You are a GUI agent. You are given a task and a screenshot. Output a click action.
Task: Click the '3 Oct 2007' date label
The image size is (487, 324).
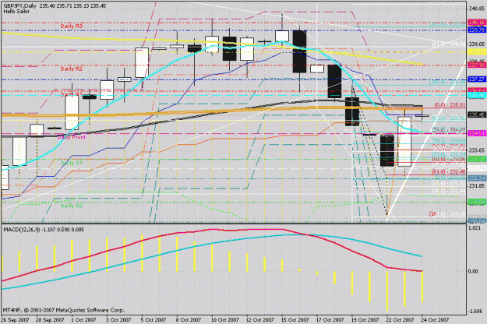click(x=118, y=319)
